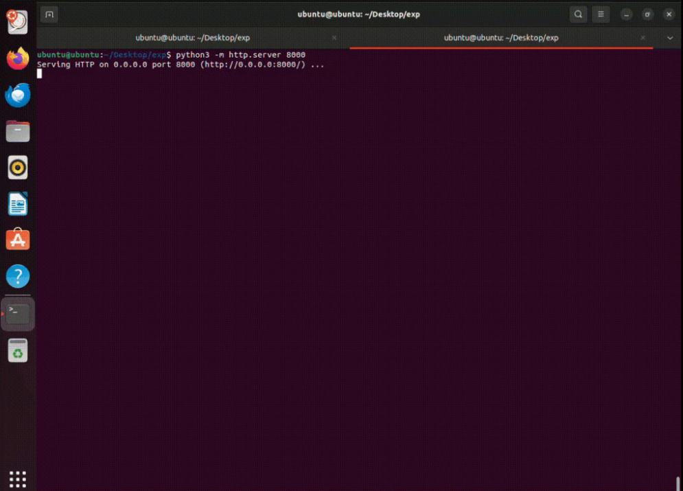
Task: Open the terminal search tool
Action: 579,14
